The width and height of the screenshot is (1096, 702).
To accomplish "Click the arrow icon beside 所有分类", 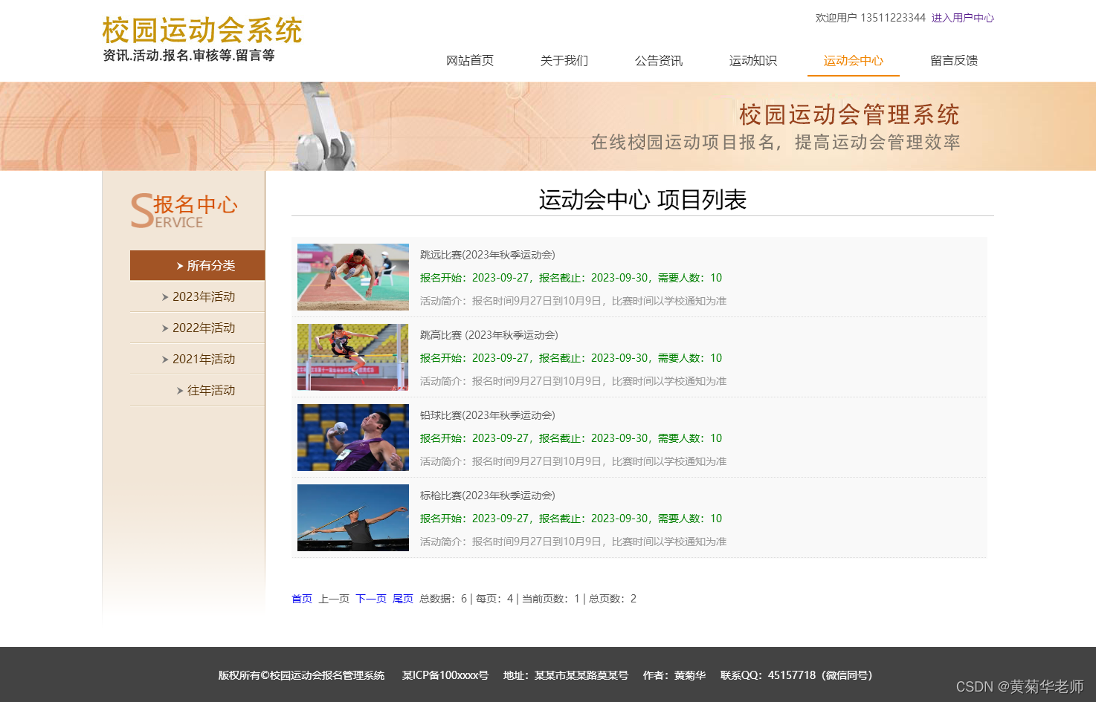I will [x=180, y=266].
